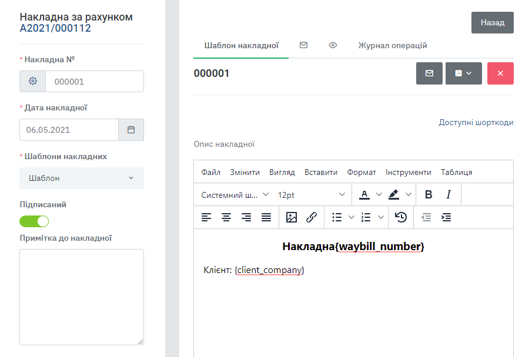Increase indent in the editor
The image size is (522, 357).
pyautogui.click(x=446, y=217)
